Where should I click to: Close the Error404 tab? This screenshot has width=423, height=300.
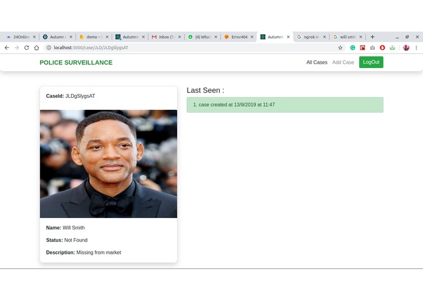[252, 37]
